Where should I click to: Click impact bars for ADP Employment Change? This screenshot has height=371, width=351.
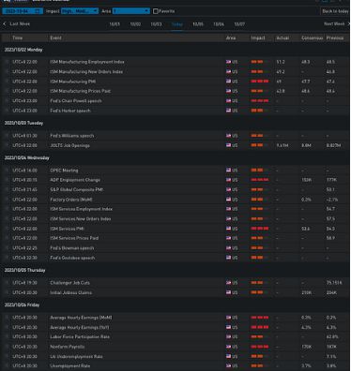tap(260, 180)
